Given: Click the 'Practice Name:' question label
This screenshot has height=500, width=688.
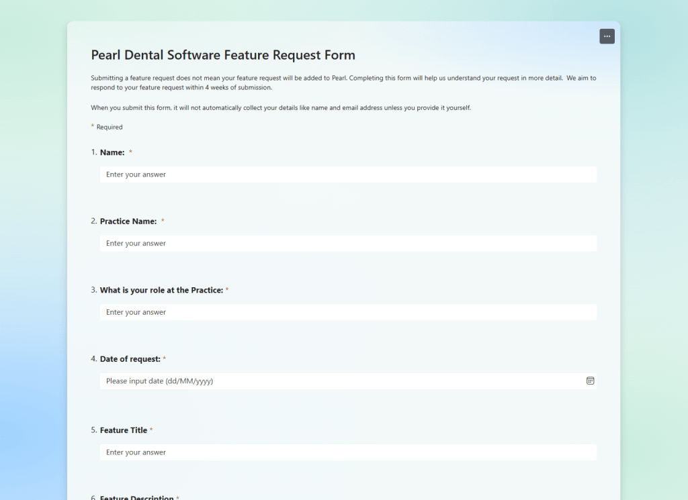Looking at the screenshot, I should 128,221.
